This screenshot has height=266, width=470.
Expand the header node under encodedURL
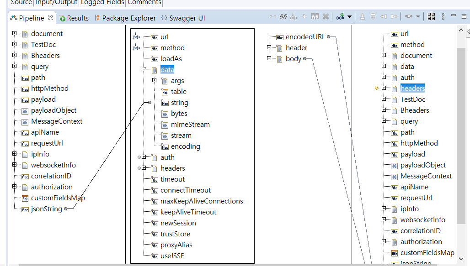269,48
